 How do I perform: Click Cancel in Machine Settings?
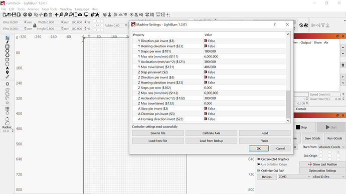pos(280,148)
